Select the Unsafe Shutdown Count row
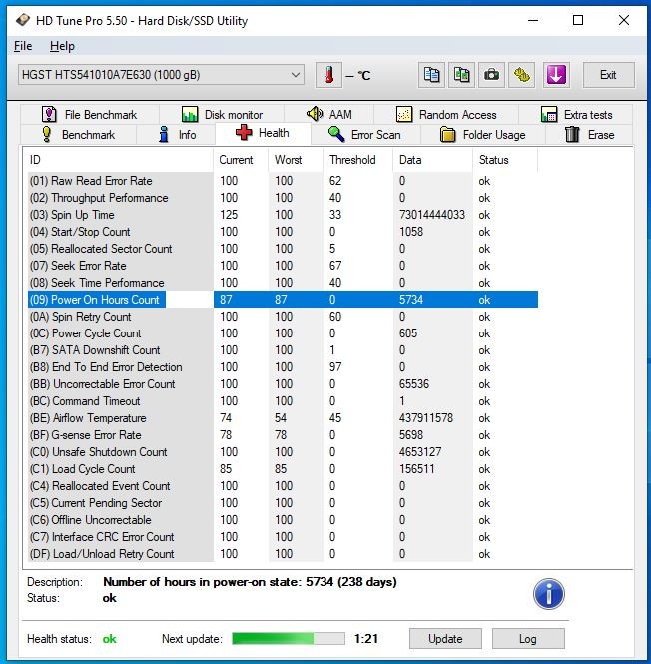This screenshot has width=651, height=664. tap(283, 452)
